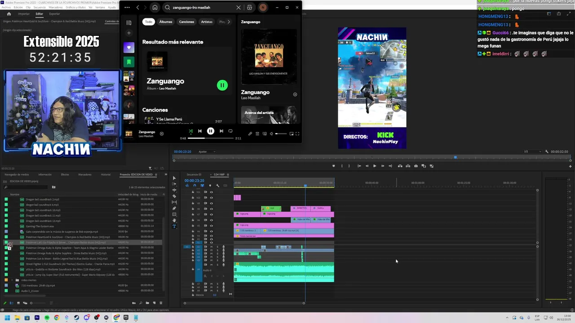
Task: Switch to Historial panel tab
Action: 106,175
